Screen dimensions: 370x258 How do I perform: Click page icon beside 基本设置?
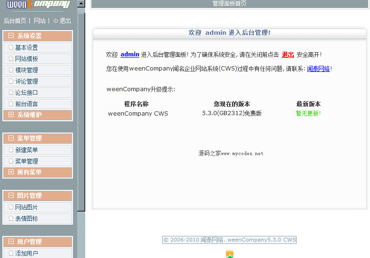tap(11, 47)
